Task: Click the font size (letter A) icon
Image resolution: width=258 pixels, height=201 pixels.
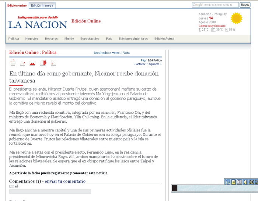Action: (23, 63)
